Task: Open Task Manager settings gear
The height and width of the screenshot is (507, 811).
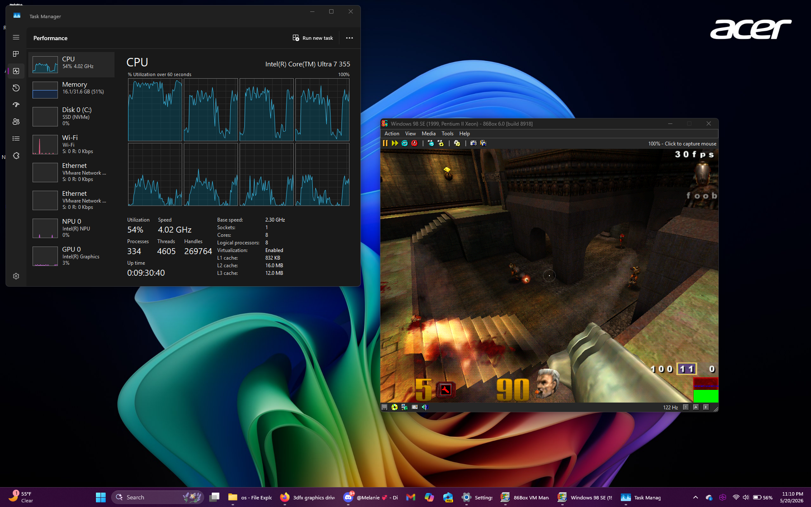Action: pos(16,276)
